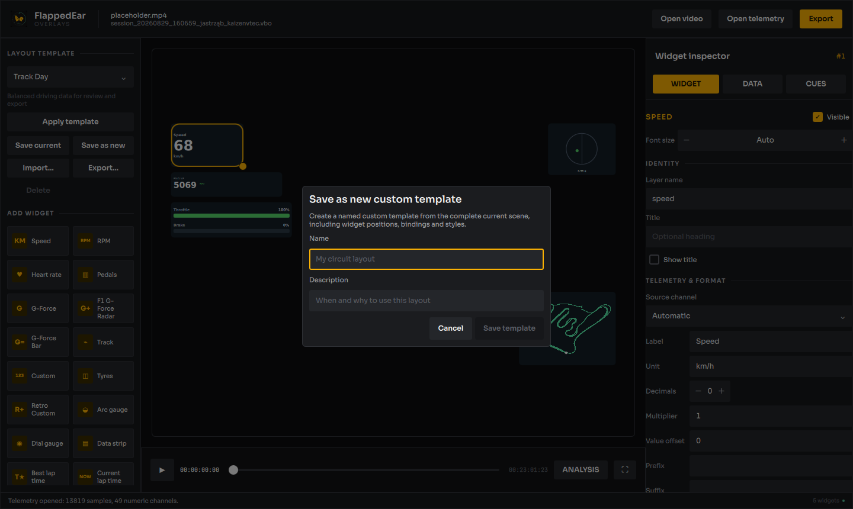The image size is (853, 509).
Task: Click the Open video button
Action: (682, 19)
